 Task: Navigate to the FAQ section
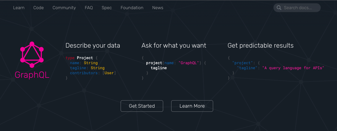click(89, 8)
